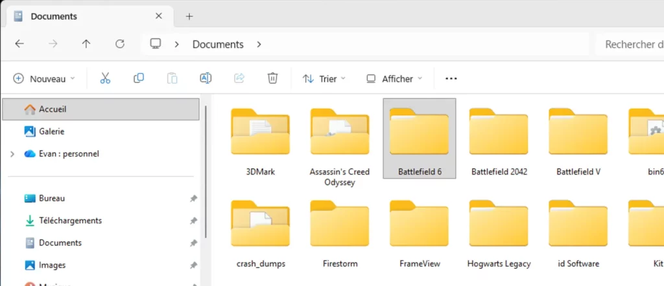Open the Nouveau dropdown menu

[x=44, y=78]
